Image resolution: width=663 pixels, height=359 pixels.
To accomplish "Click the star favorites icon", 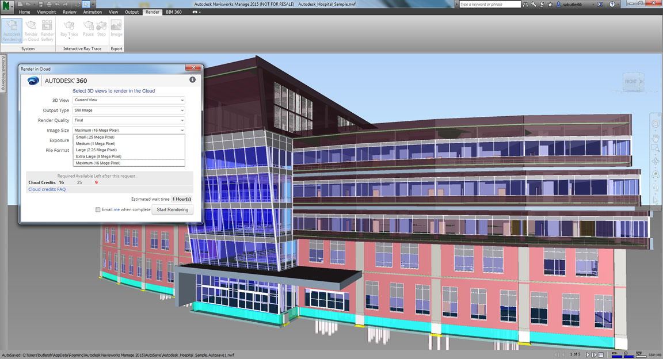I will pos(550,4).
